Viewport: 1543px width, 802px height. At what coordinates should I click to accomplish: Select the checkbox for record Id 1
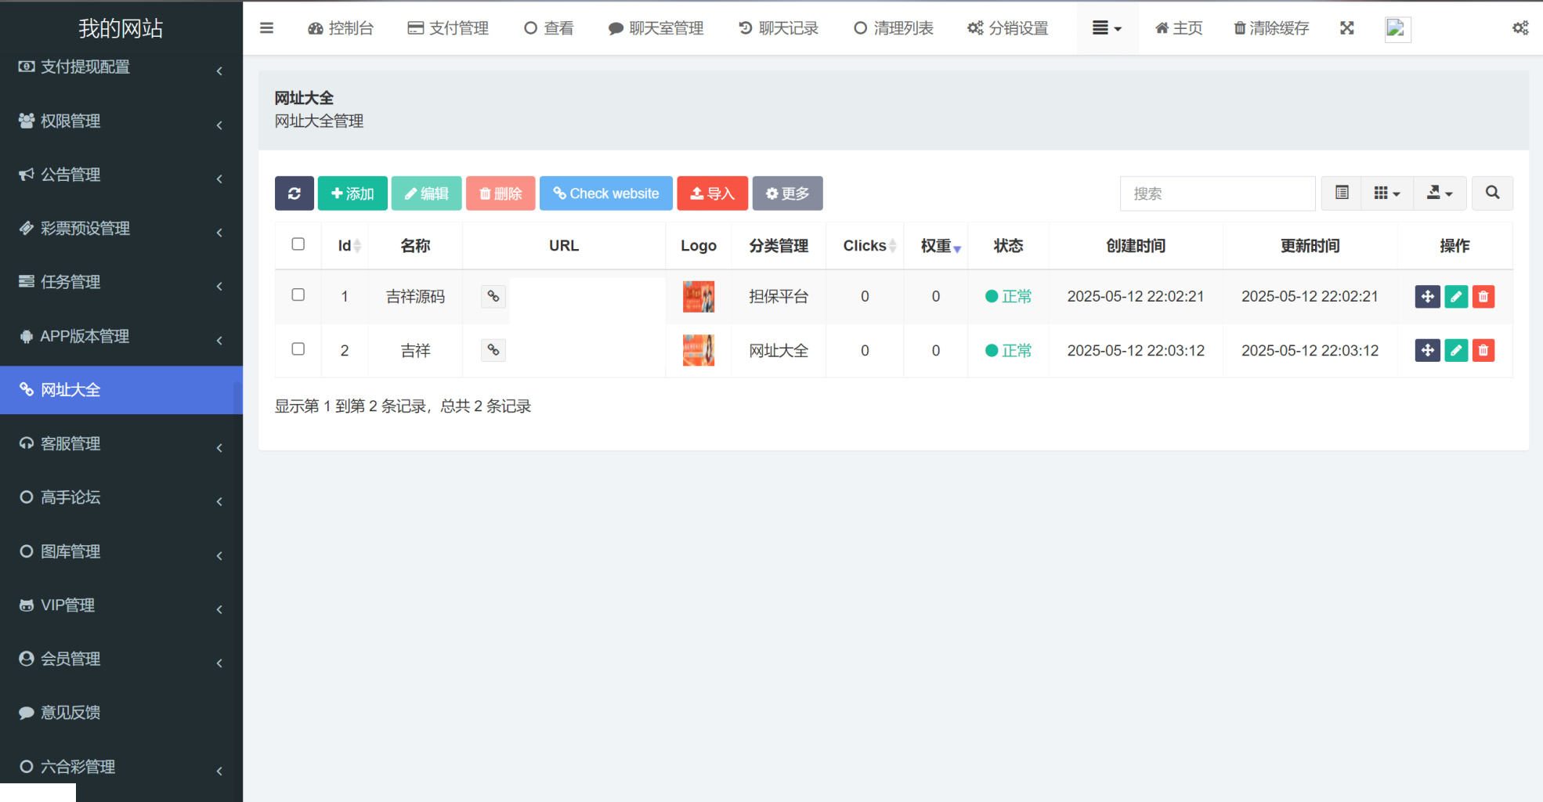pos(298,297)
